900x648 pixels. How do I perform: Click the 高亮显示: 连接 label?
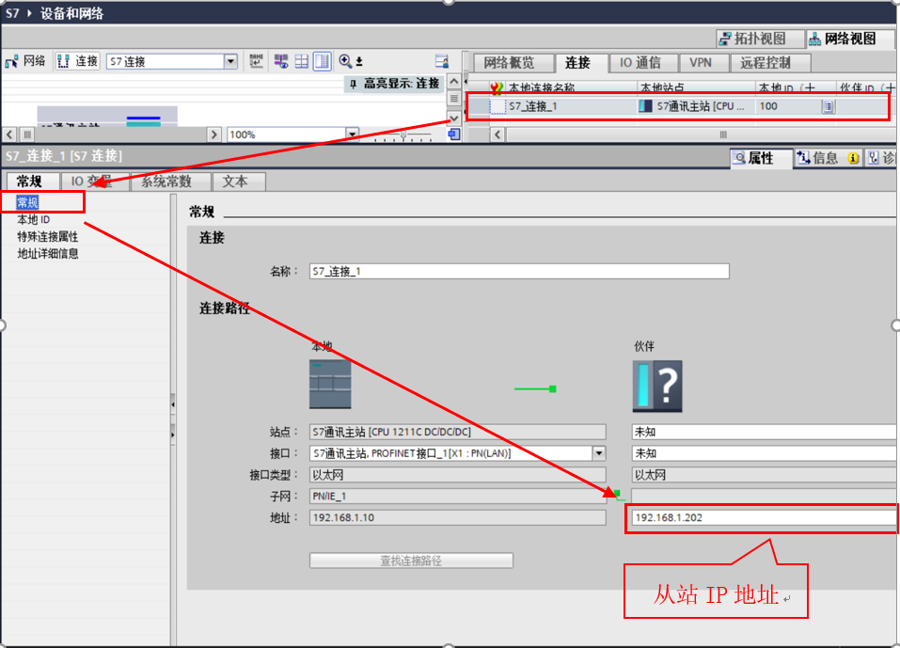pyautogui.click(x=402, y=84)
